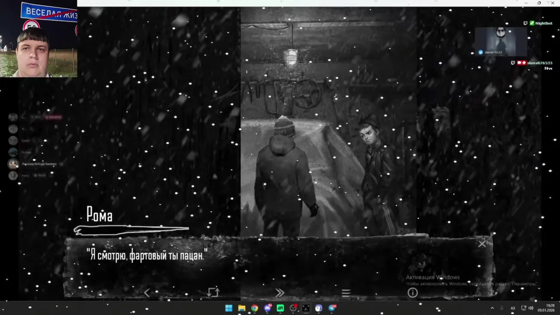Select the highlighted Beluga avatar in left list
The height and width of the screenshot is (315, 560).
pos(13,164)
